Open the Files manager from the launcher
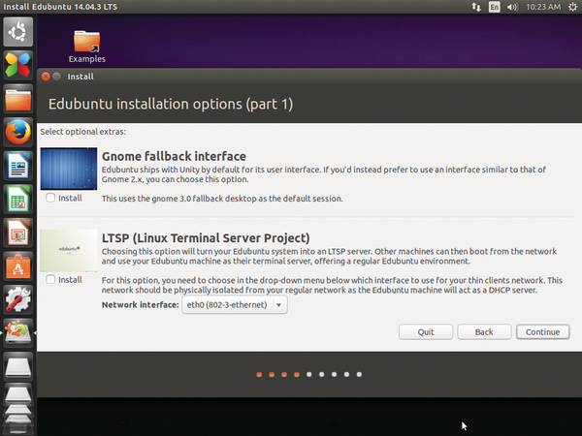 [x=17, y=99]
